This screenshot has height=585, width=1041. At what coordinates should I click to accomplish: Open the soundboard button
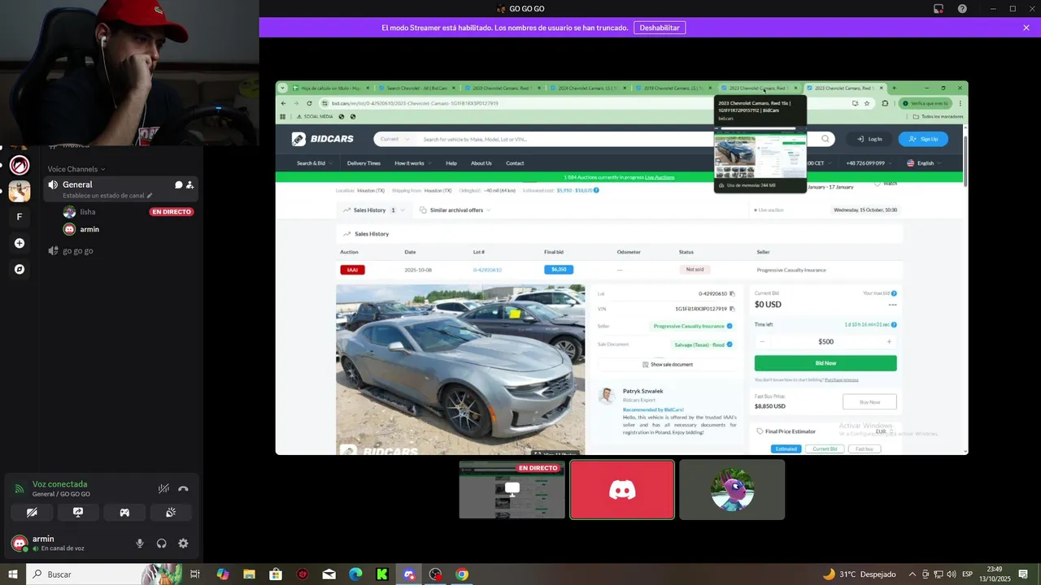[171, 513]
